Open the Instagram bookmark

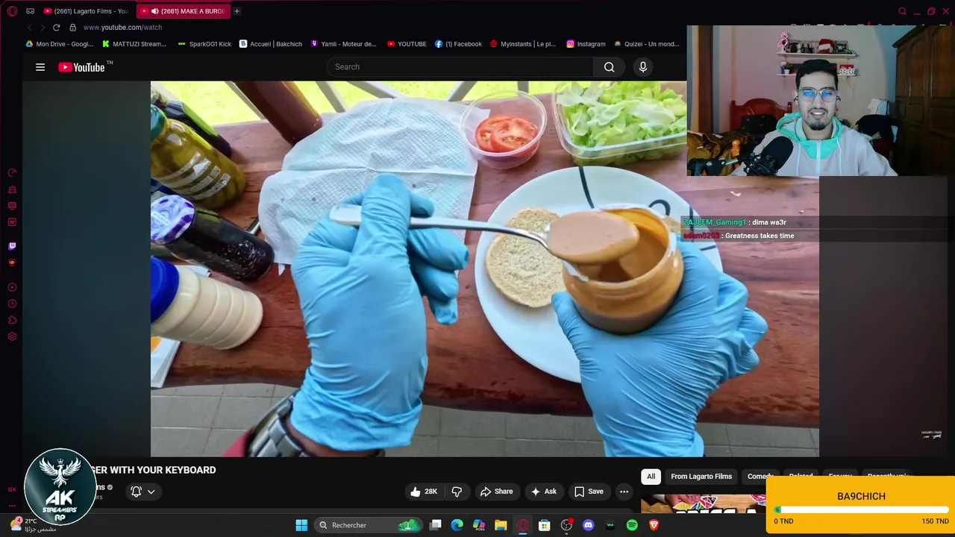pos(586,44)
